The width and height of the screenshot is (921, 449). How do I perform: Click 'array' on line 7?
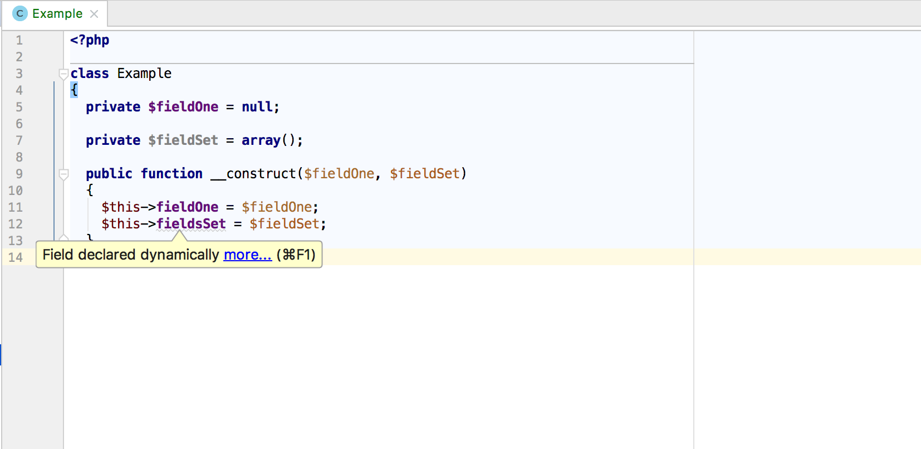point(261,140)
